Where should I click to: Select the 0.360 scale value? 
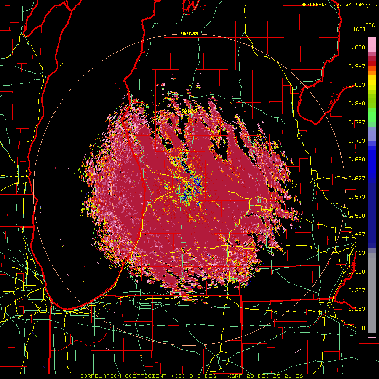pyautogui.click(x=357, y=272)
